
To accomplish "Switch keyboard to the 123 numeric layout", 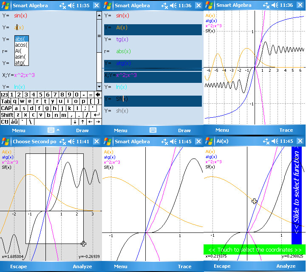I will tap(4, 95).
